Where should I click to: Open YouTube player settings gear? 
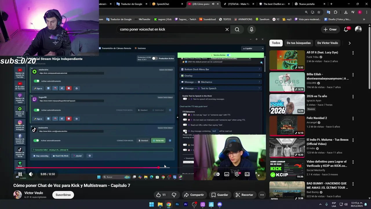[x=237, y=174]
